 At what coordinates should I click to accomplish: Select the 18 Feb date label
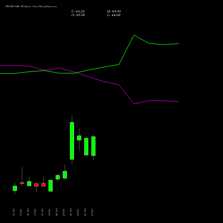pos(42,212)
